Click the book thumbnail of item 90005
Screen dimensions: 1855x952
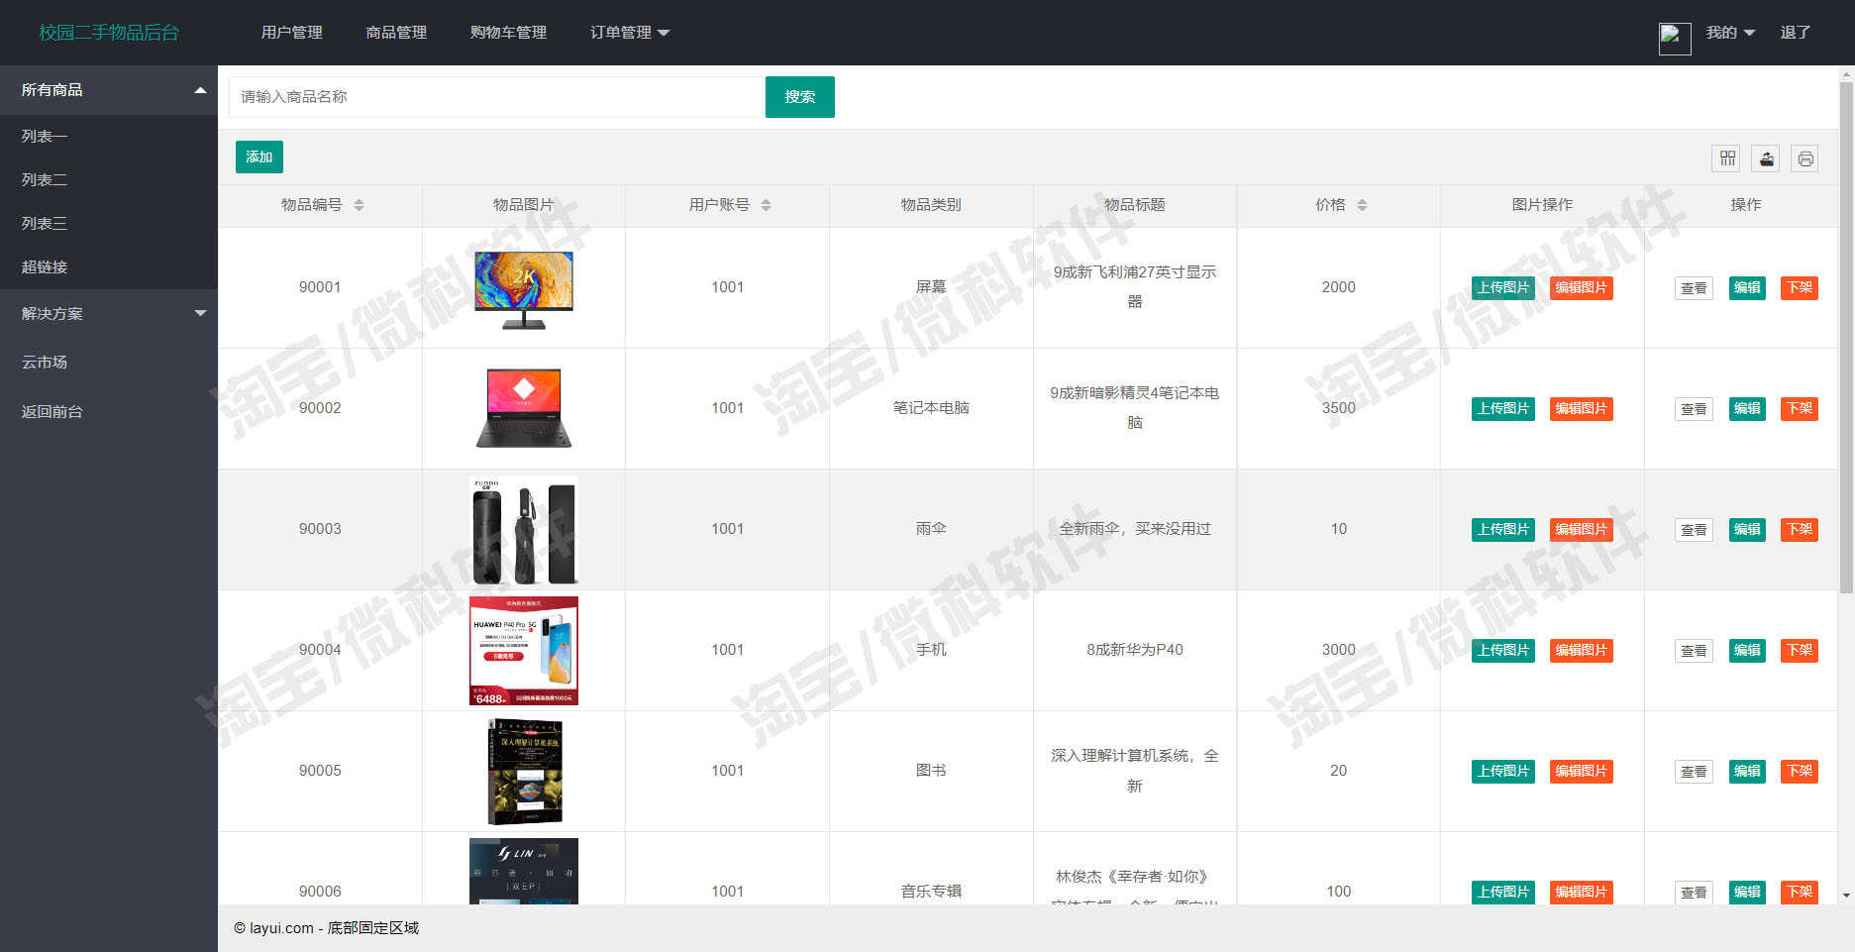click(525, 772)
